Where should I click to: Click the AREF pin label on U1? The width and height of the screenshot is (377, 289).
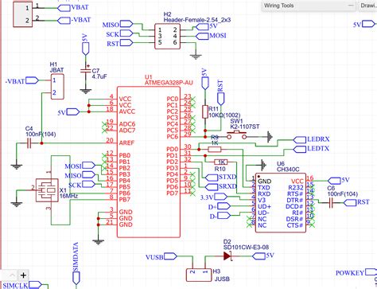[x=126, y=143]
